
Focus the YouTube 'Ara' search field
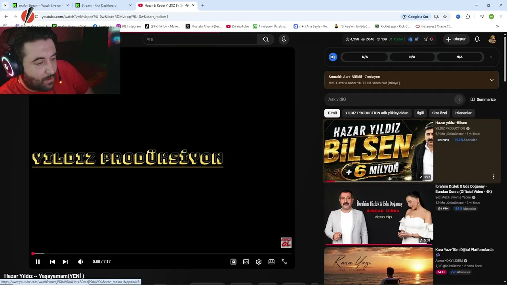pyautogui.click(x=200, y=39)
